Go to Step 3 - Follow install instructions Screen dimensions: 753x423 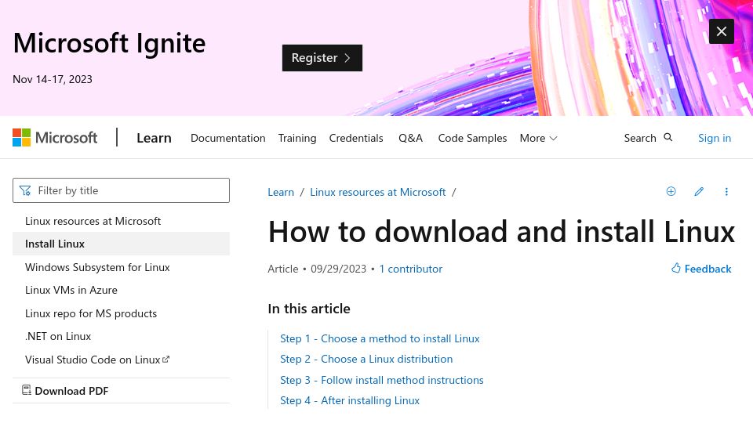coord(382,381)
